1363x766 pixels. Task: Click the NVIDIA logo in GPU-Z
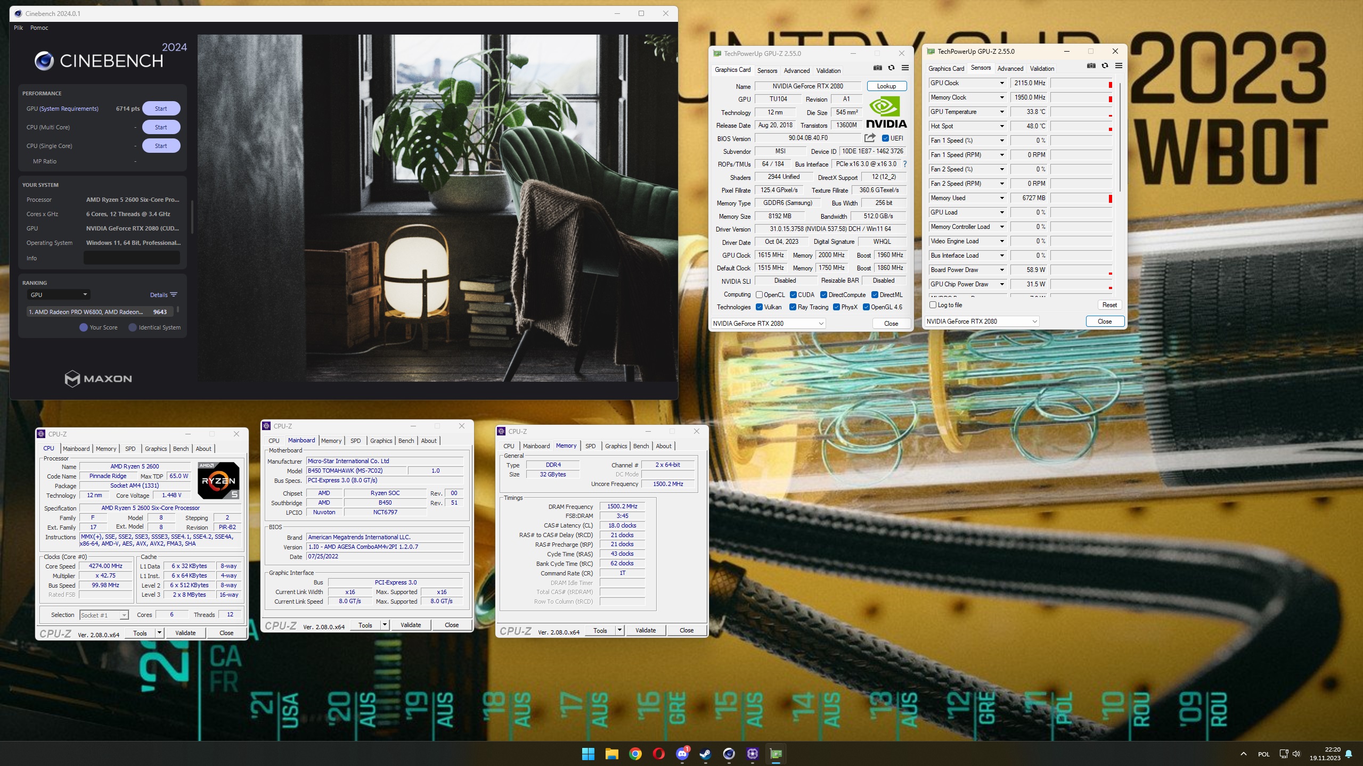tap(886, 112)
